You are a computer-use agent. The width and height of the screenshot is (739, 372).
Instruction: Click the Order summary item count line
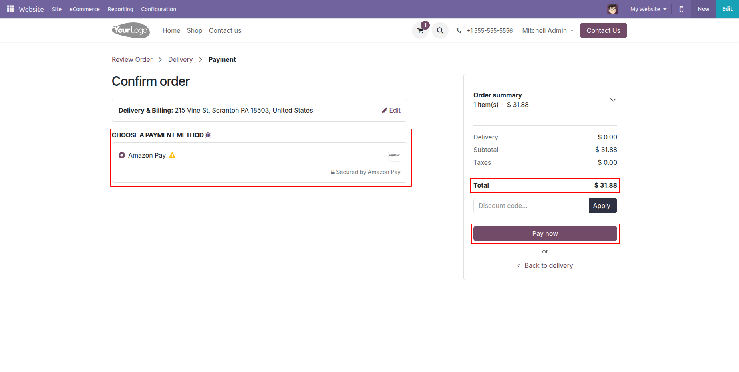pyautogui.click(x=501, y=105)
